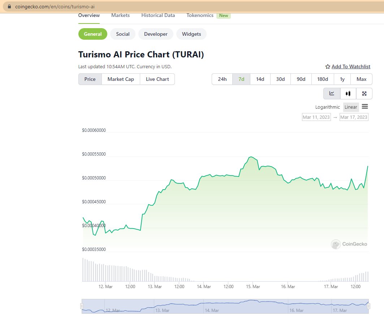Switch chart to candlestick view
This screenshot has height=317, width=384.
348,93
